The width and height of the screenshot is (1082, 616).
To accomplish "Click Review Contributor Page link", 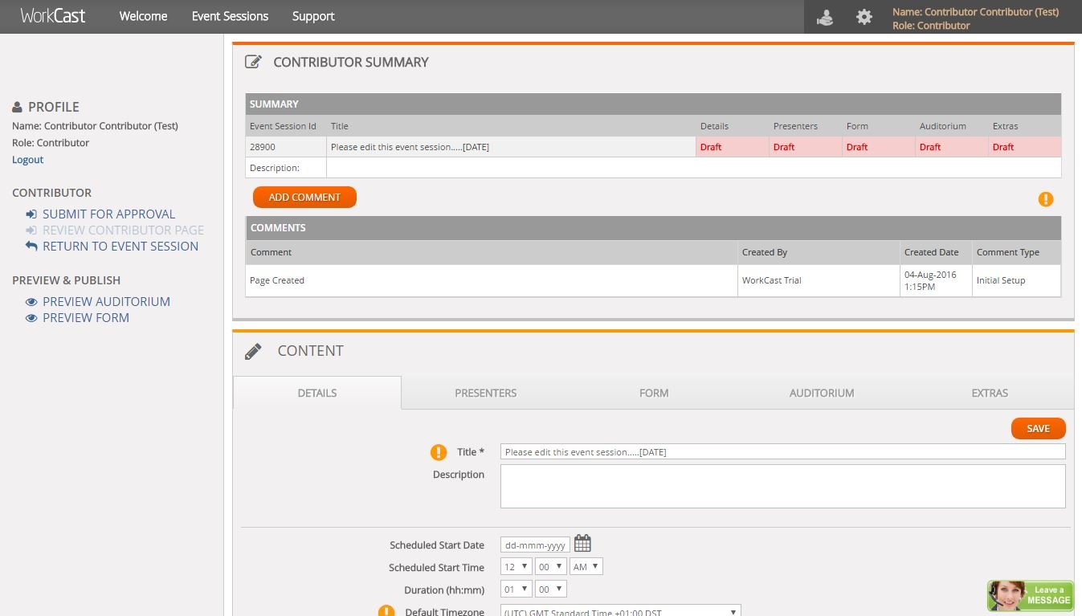I will click(123, 230).
